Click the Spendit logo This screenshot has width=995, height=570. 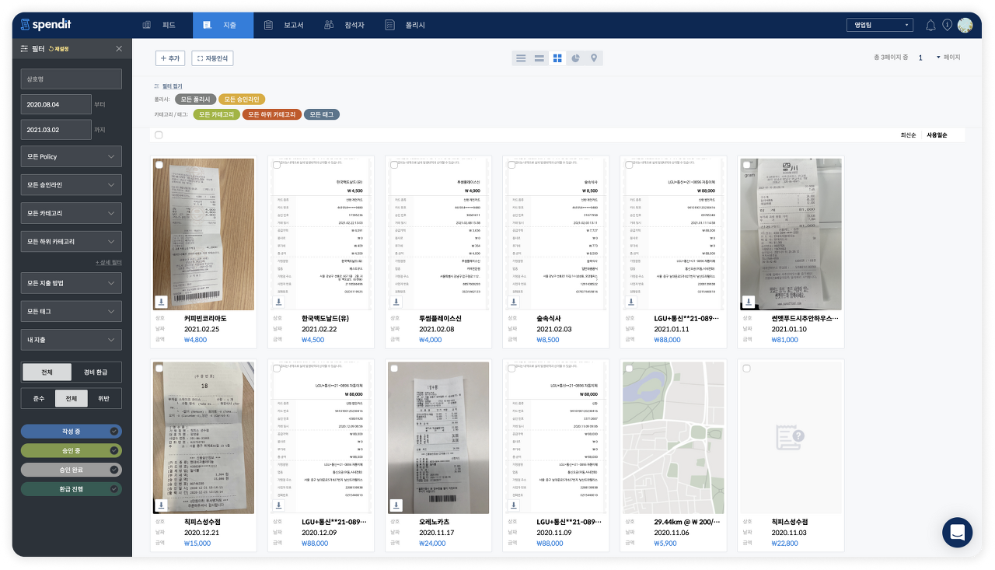[46, 25]
